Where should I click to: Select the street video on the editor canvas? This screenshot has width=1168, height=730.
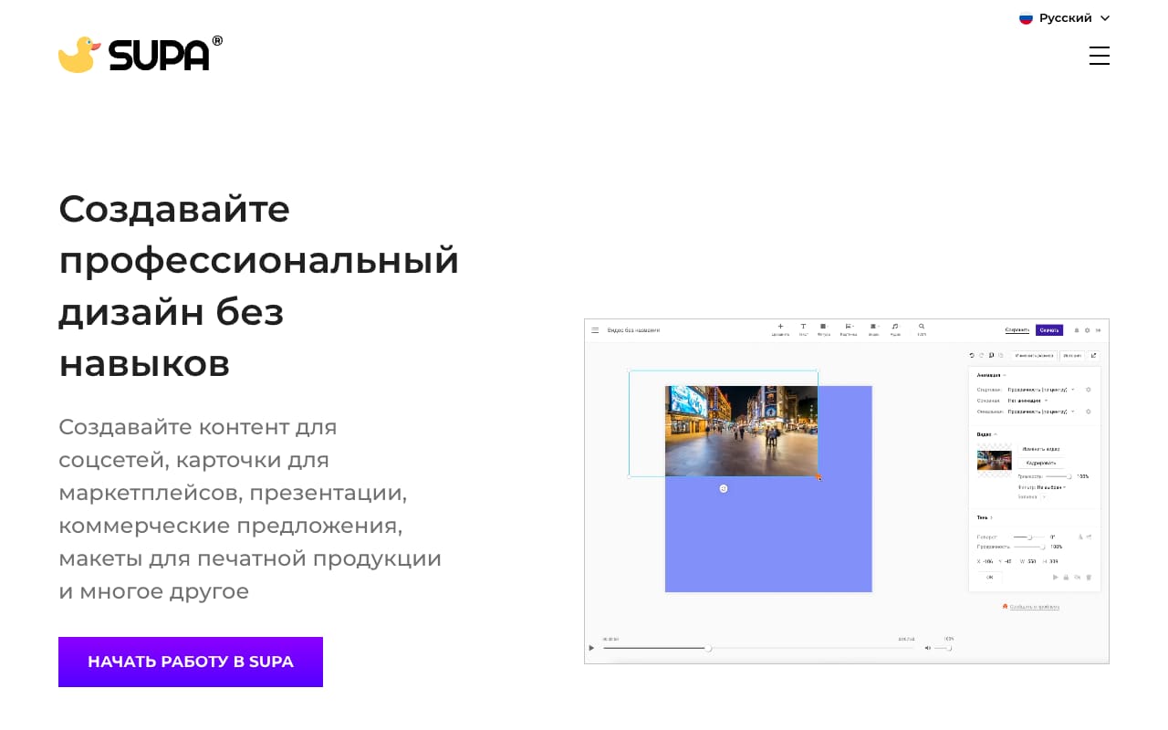tap(741, 431)
